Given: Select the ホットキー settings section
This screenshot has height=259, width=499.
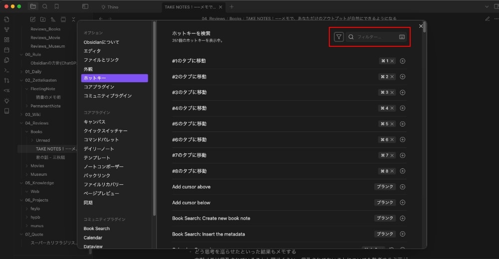Looking at the screenshot, I should 115,78.
